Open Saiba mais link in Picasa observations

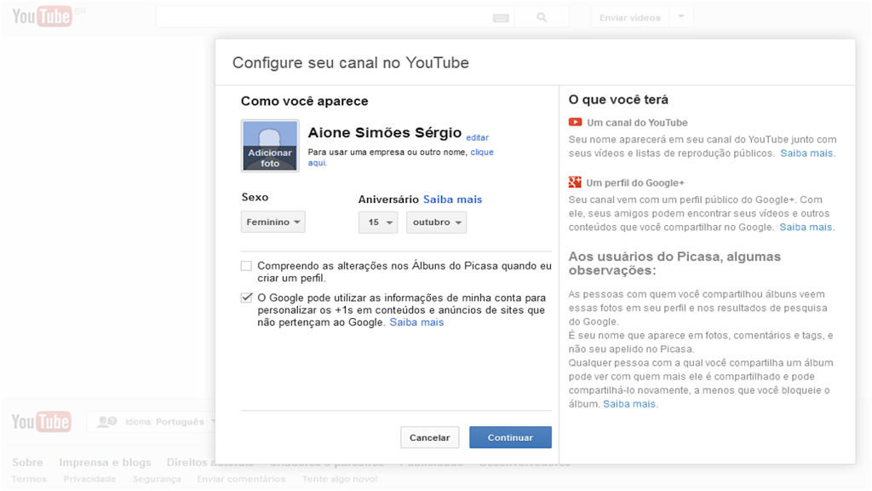pyautogui.click(x=631, y=404)
